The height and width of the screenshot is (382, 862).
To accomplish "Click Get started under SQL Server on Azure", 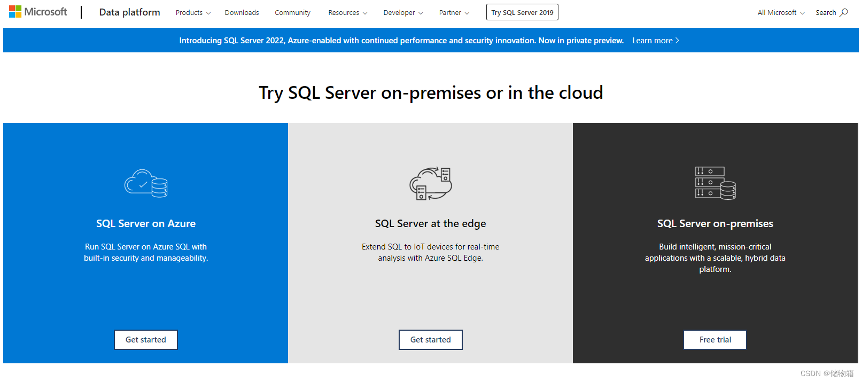I will point(146,340).
